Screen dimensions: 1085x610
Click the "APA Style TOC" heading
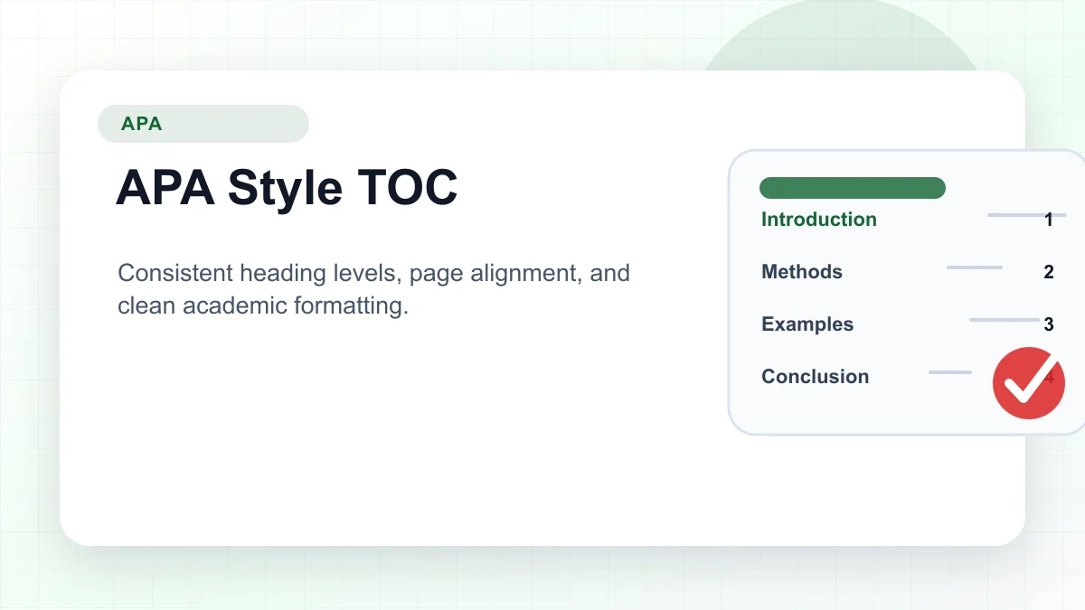[x=287, y=188]
